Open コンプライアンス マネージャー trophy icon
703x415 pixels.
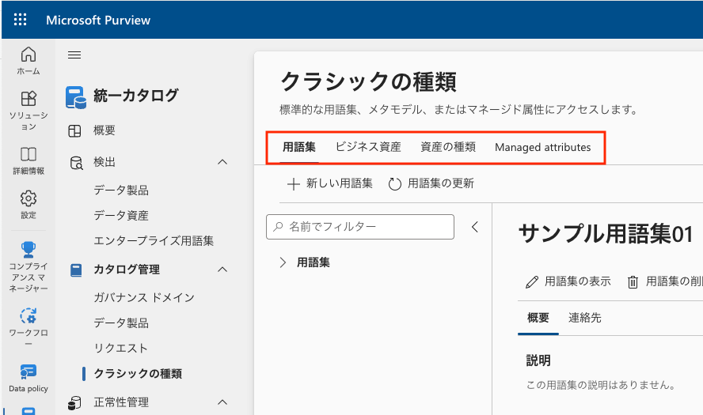point(28,249)
